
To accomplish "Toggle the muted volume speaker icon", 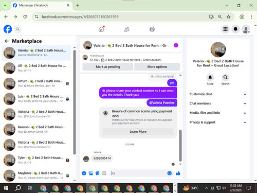I will [x=224, y=188].
